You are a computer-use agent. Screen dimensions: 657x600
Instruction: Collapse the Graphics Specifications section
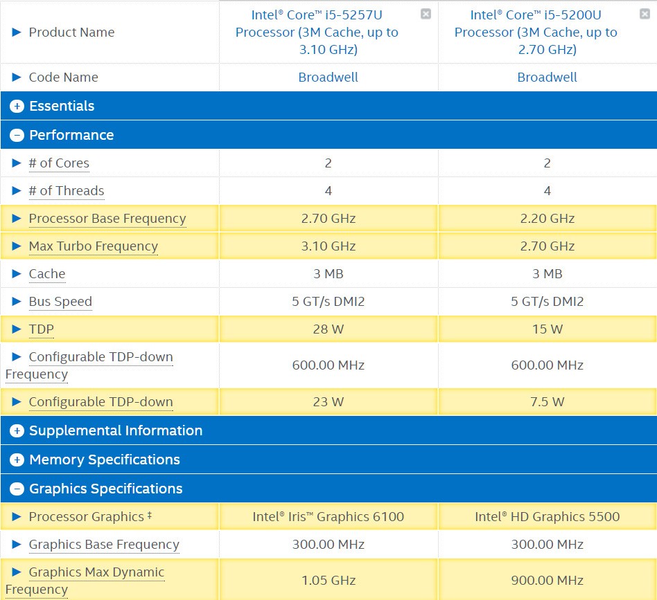(17, 489)
